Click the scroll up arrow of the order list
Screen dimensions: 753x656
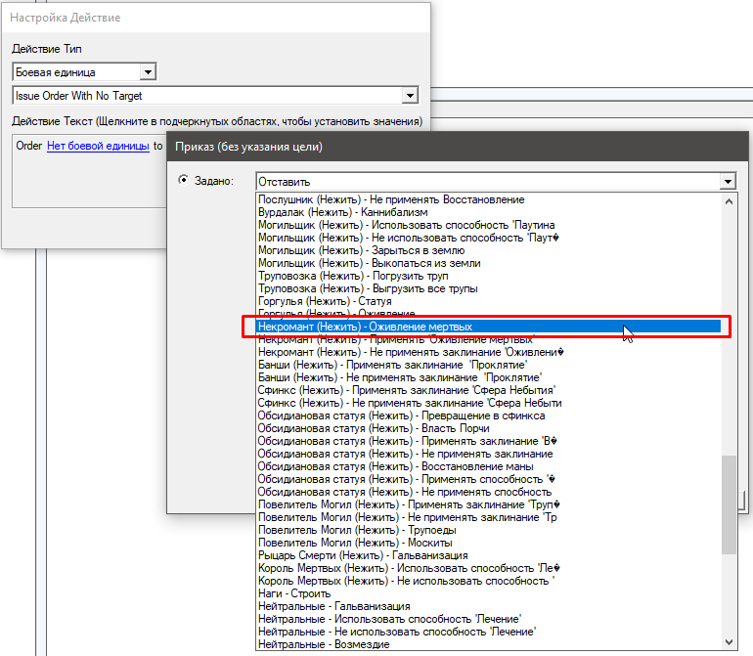(x=729, y=201)
